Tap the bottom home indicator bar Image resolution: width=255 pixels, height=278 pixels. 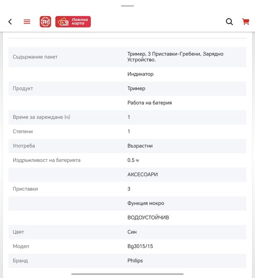click(127, 274)
